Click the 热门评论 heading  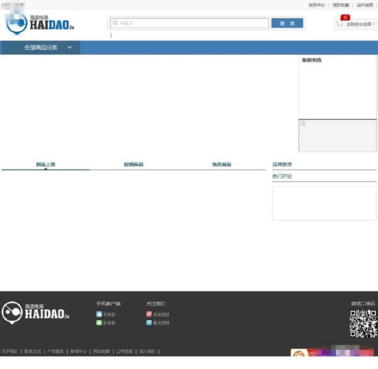coord(282,176)
